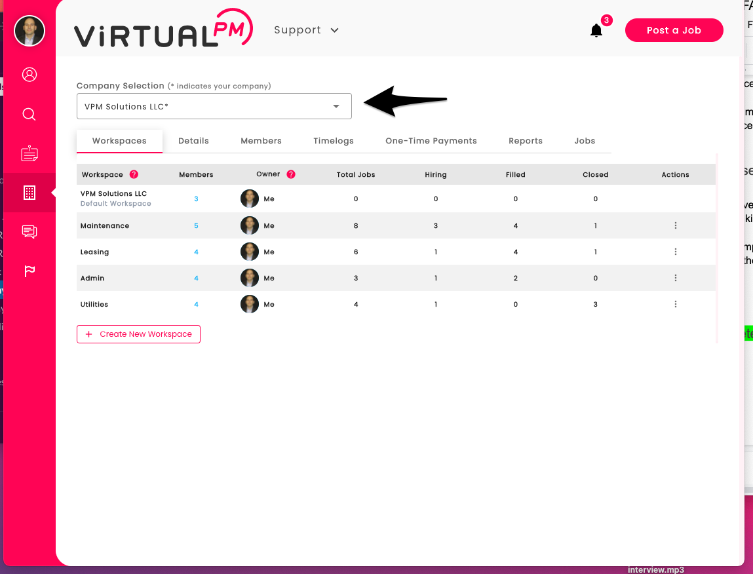This screenshot has height=574, width=753.
Task: Expand the Support dropdown menu
Action: coord(306,29)
